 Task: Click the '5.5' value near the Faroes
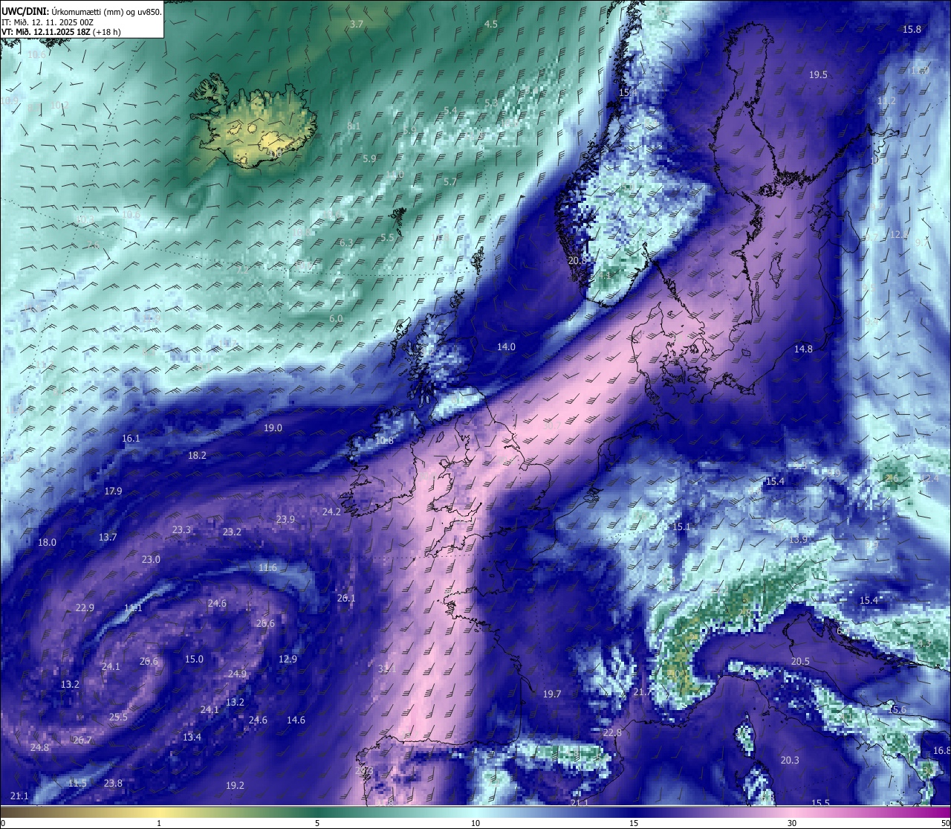[x=387, y=238]
